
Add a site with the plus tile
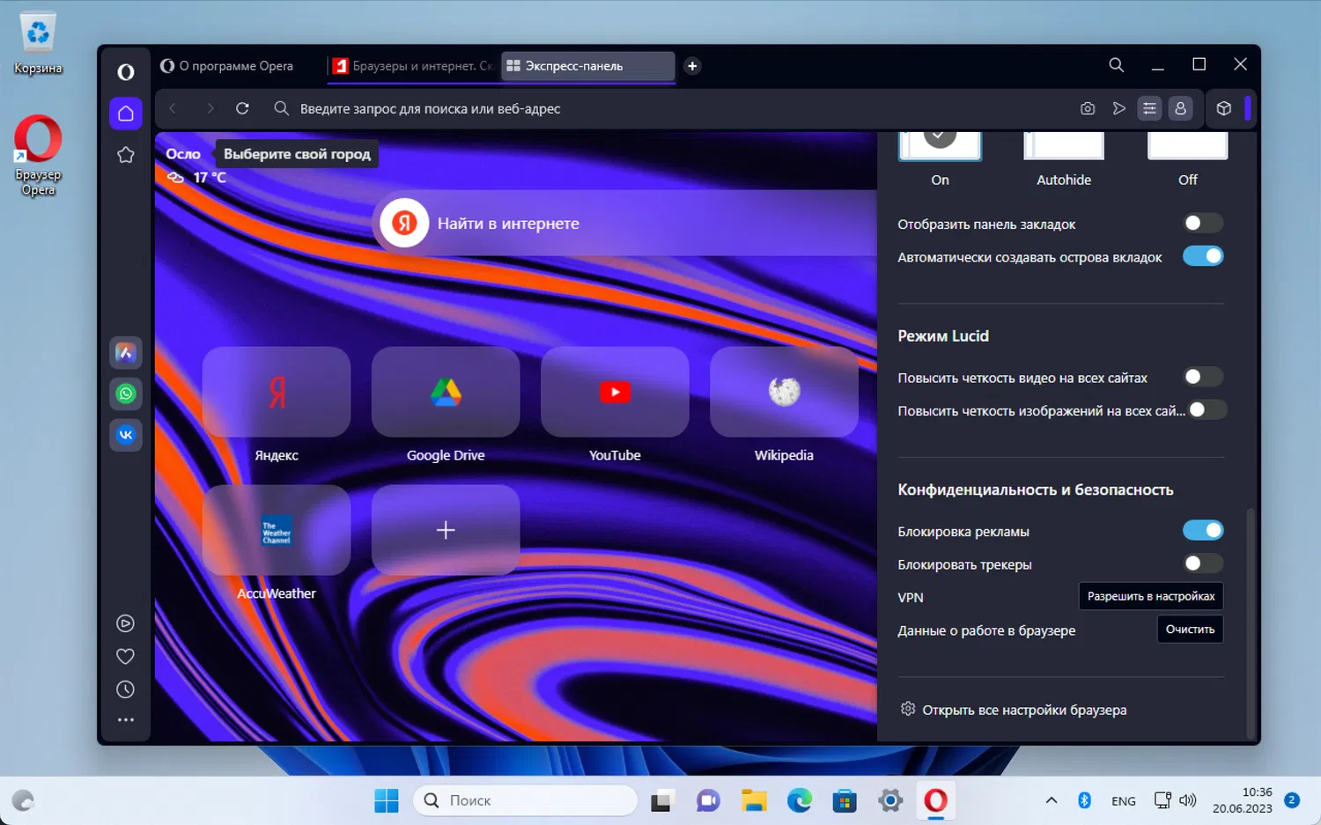click(446, 530)
